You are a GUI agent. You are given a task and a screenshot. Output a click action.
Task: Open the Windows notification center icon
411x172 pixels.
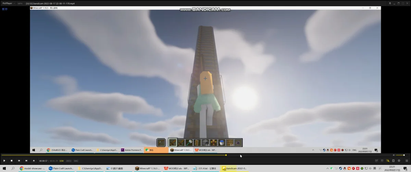coord(406,168)
